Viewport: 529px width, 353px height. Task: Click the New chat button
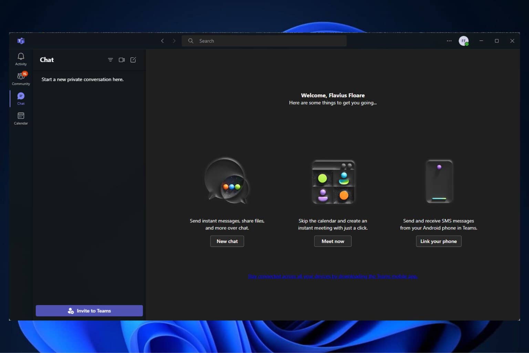click(227, 241)
